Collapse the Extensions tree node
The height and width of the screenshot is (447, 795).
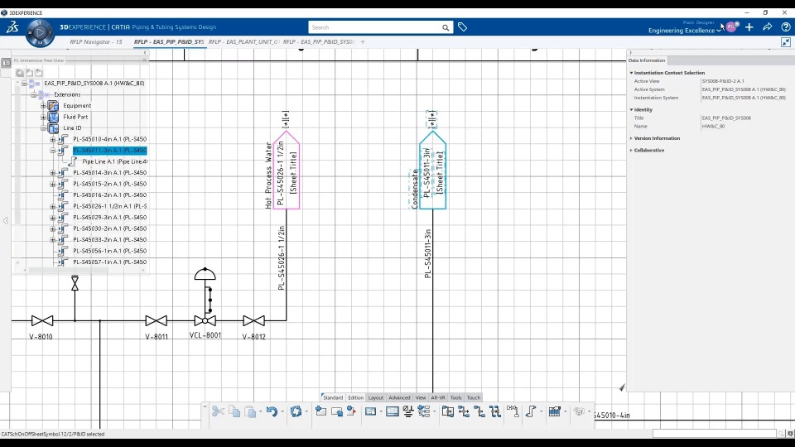click(33, 94)
